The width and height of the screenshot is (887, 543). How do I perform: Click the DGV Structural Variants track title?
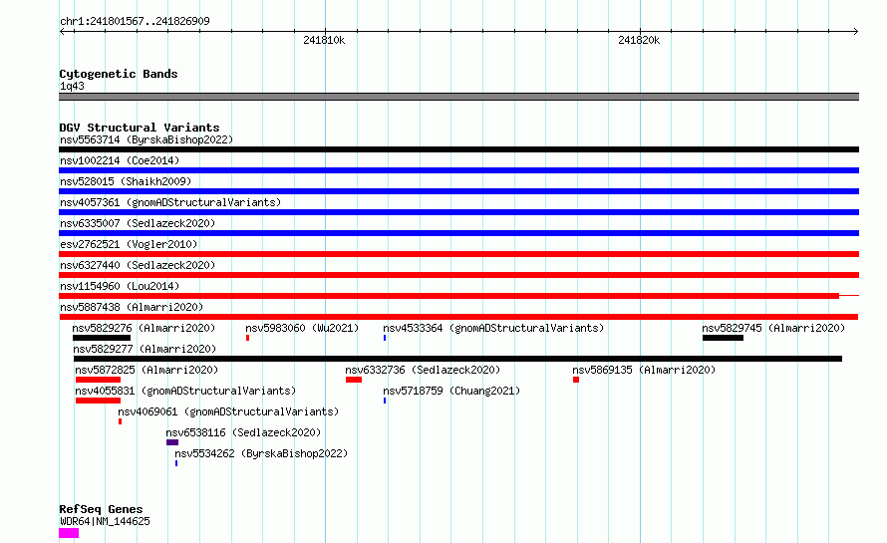(140, 128)
